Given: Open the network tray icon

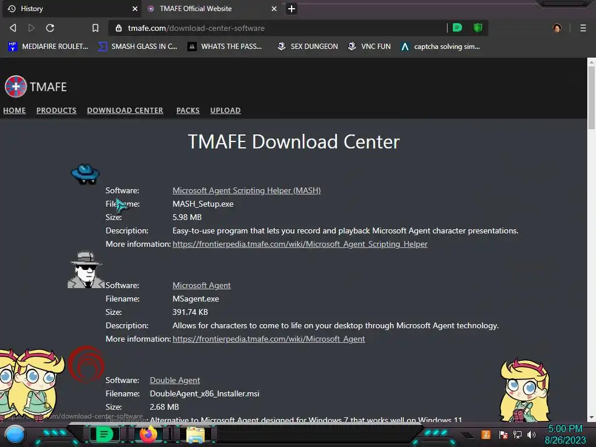Looking at the screenshot, I should [x=517, y=434].
